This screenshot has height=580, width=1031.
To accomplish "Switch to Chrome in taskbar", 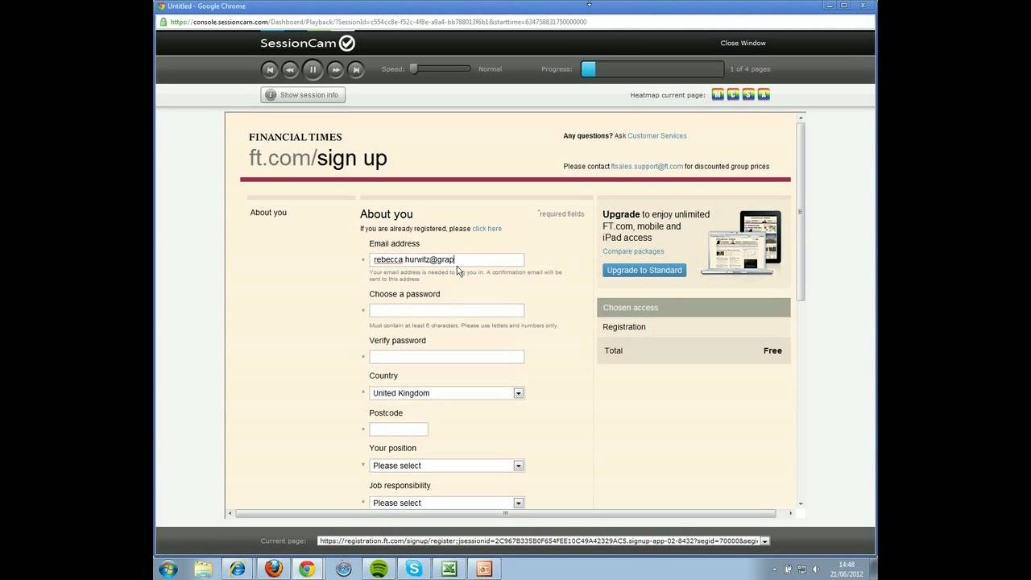I will pyautogui.click(x=308, y=570).
